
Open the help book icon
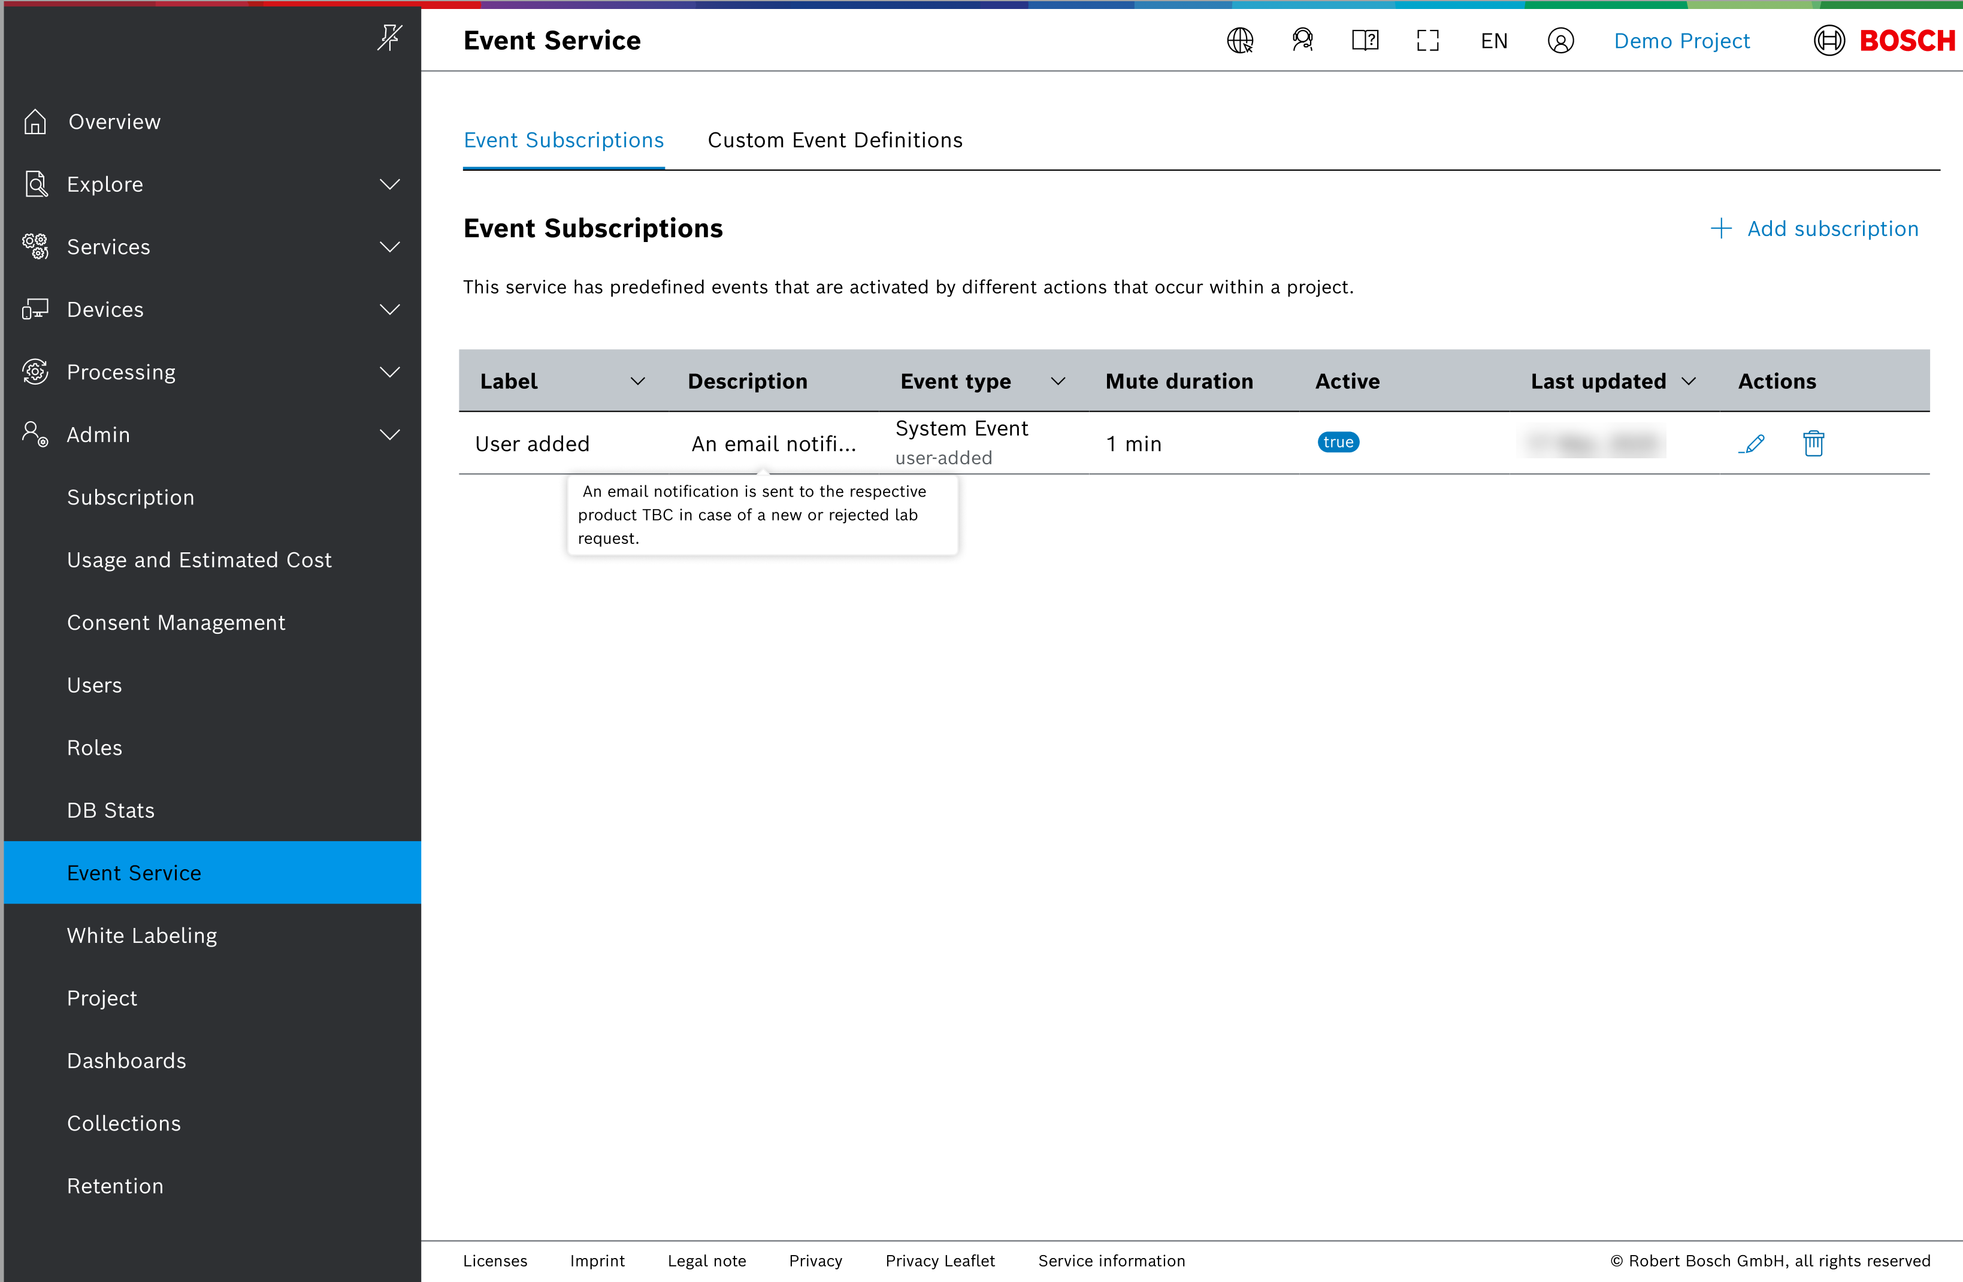[1365, 40]
